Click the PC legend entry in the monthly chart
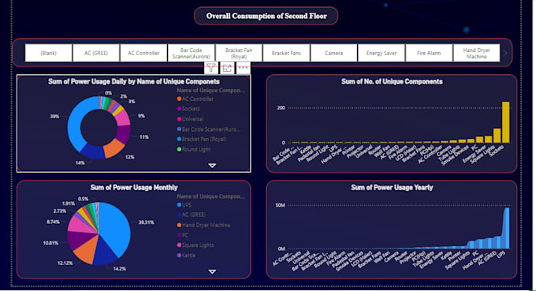 pos(183,235)
